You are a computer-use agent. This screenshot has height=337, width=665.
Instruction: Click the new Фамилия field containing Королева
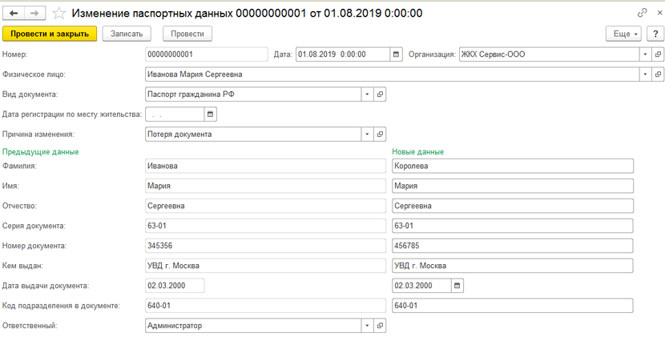tap(512, 166)
